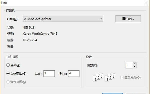Viewport: 150px width, 94px height.
Task: Click the 打印范围 group title
Action: point(12,57)
